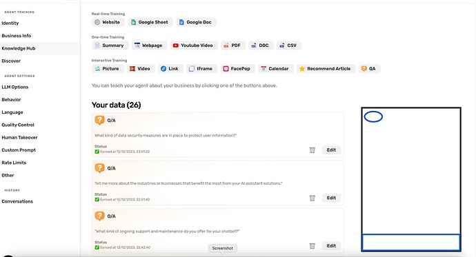
Task: Trash the ongoing support Q/A entry
Action: (x=312, y=246)
